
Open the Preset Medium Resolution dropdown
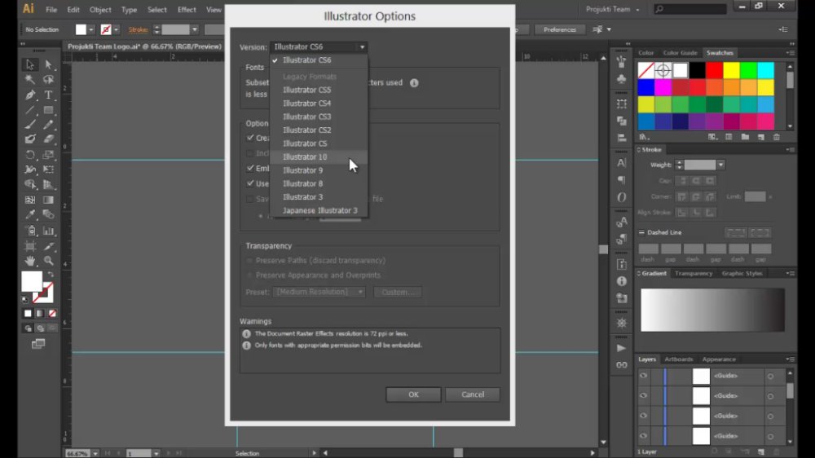(319, 293)
